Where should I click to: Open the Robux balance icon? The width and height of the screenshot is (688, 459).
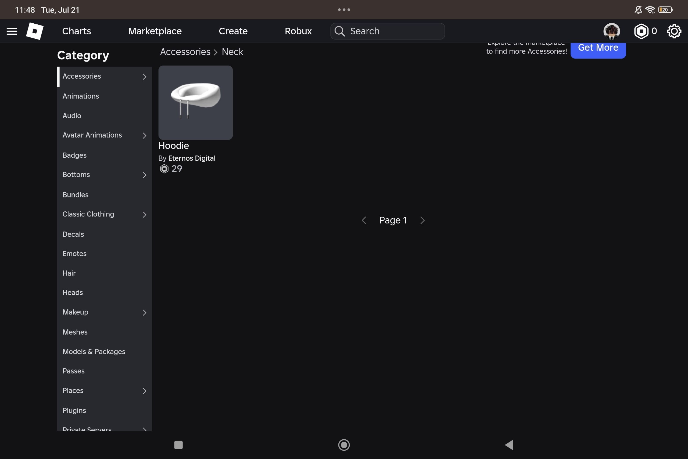click(x=641, y=31)
